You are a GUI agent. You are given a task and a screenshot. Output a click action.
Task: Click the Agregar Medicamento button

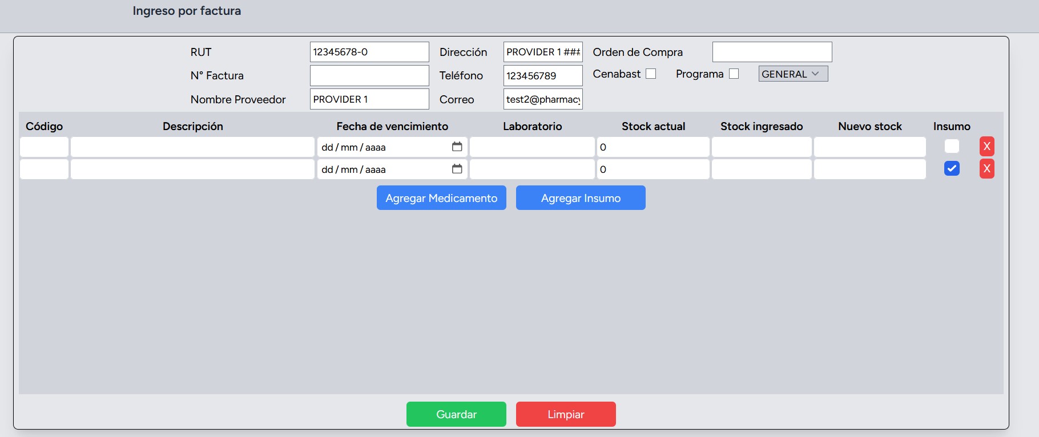441,198
